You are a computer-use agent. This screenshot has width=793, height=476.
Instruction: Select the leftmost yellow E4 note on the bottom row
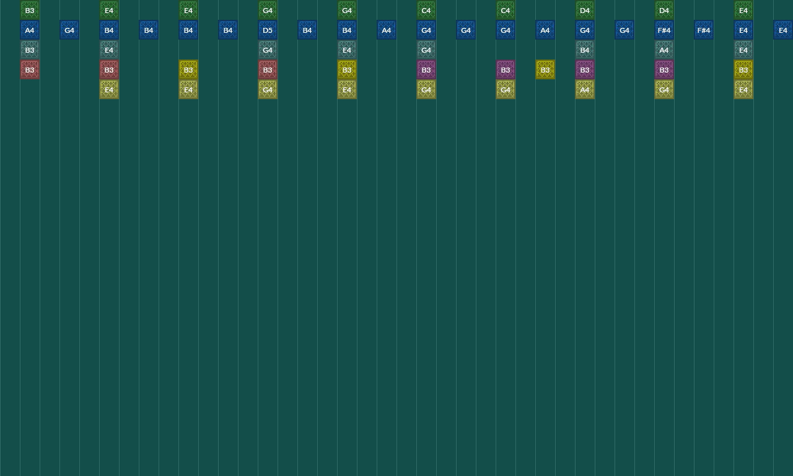coord(109,89)
